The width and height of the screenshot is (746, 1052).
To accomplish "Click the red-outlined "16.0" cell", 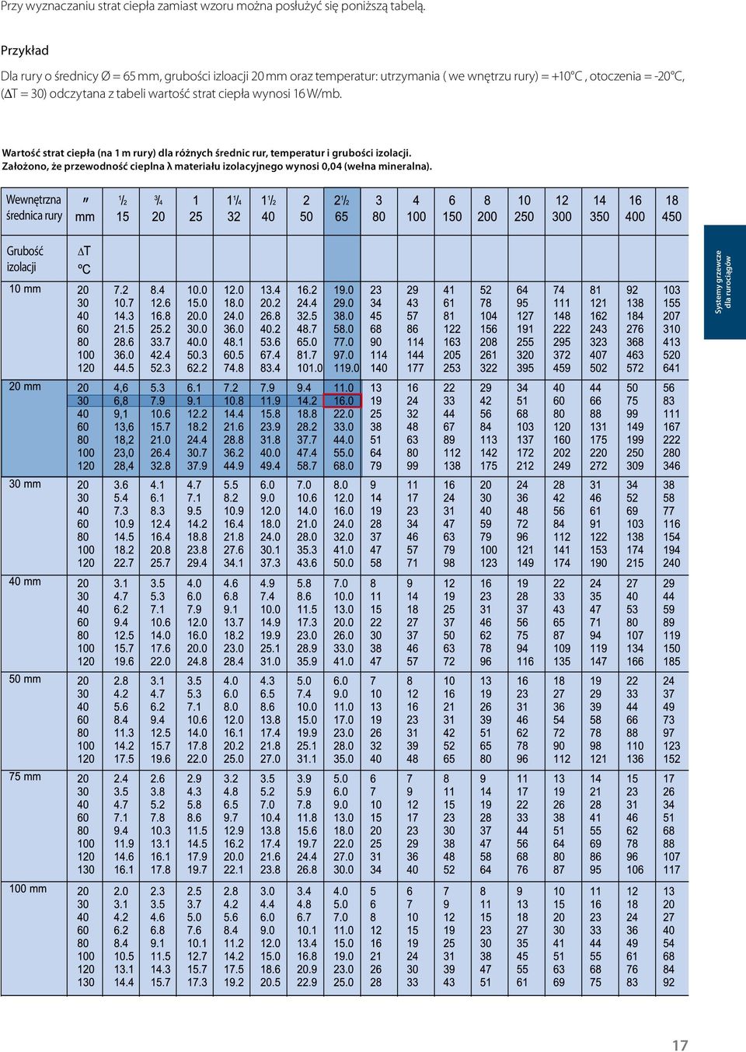I will pos(343,401).
